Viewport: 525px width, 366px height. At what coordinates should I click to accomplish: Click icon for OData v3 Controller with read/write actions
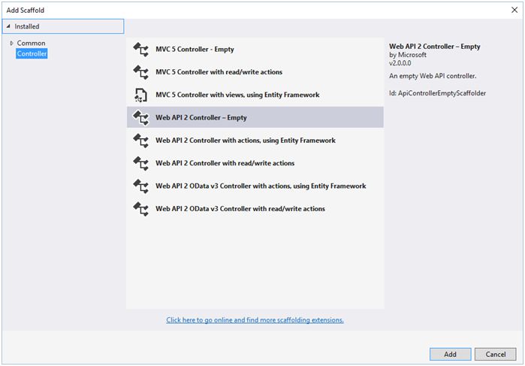[140, 209]
